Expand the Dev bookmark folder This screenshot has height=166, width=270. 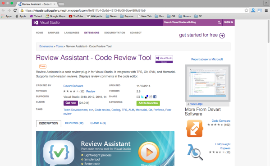[159, 16]
